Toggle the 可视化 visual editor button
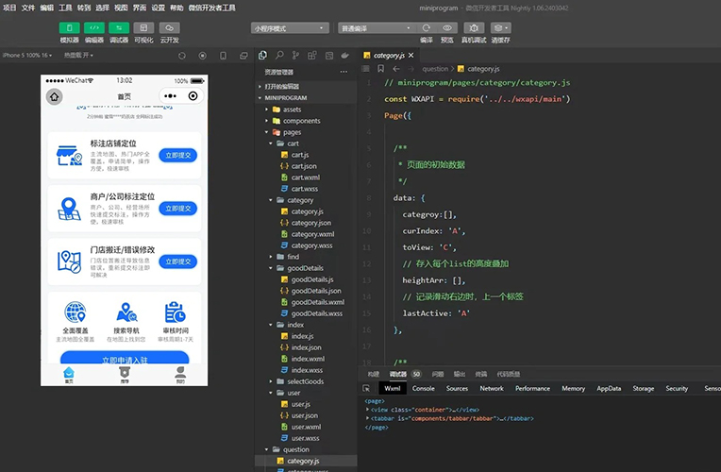The height and width of the screenshot is (472, 721). (144, 27)
